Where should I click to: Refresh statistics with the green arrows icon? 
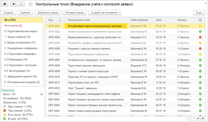42,94
